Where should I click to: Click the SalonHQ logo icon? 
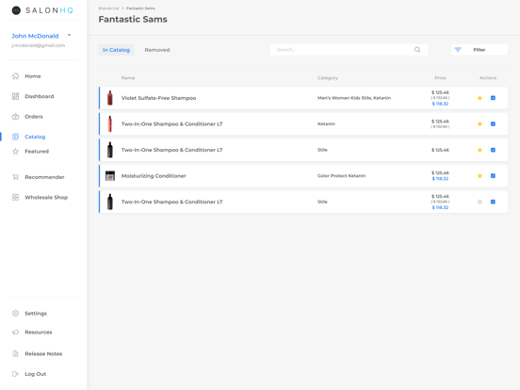[x=16, y=10]
